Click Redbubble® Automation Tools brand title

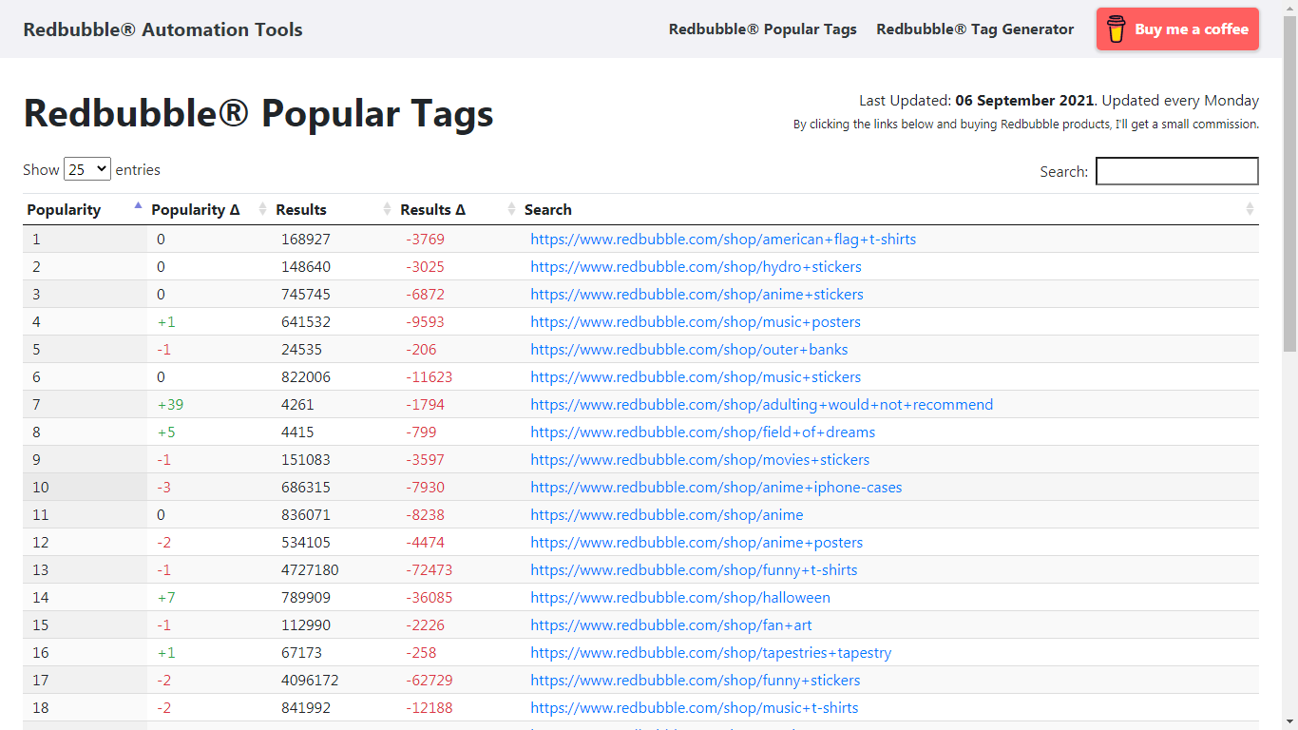[162, 29]
